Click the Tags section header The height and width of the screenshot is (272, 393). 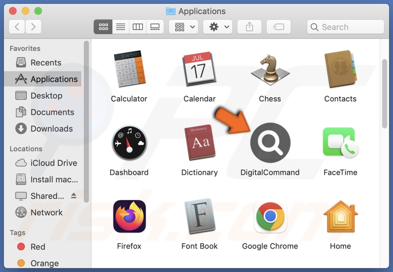click(17, 233)
